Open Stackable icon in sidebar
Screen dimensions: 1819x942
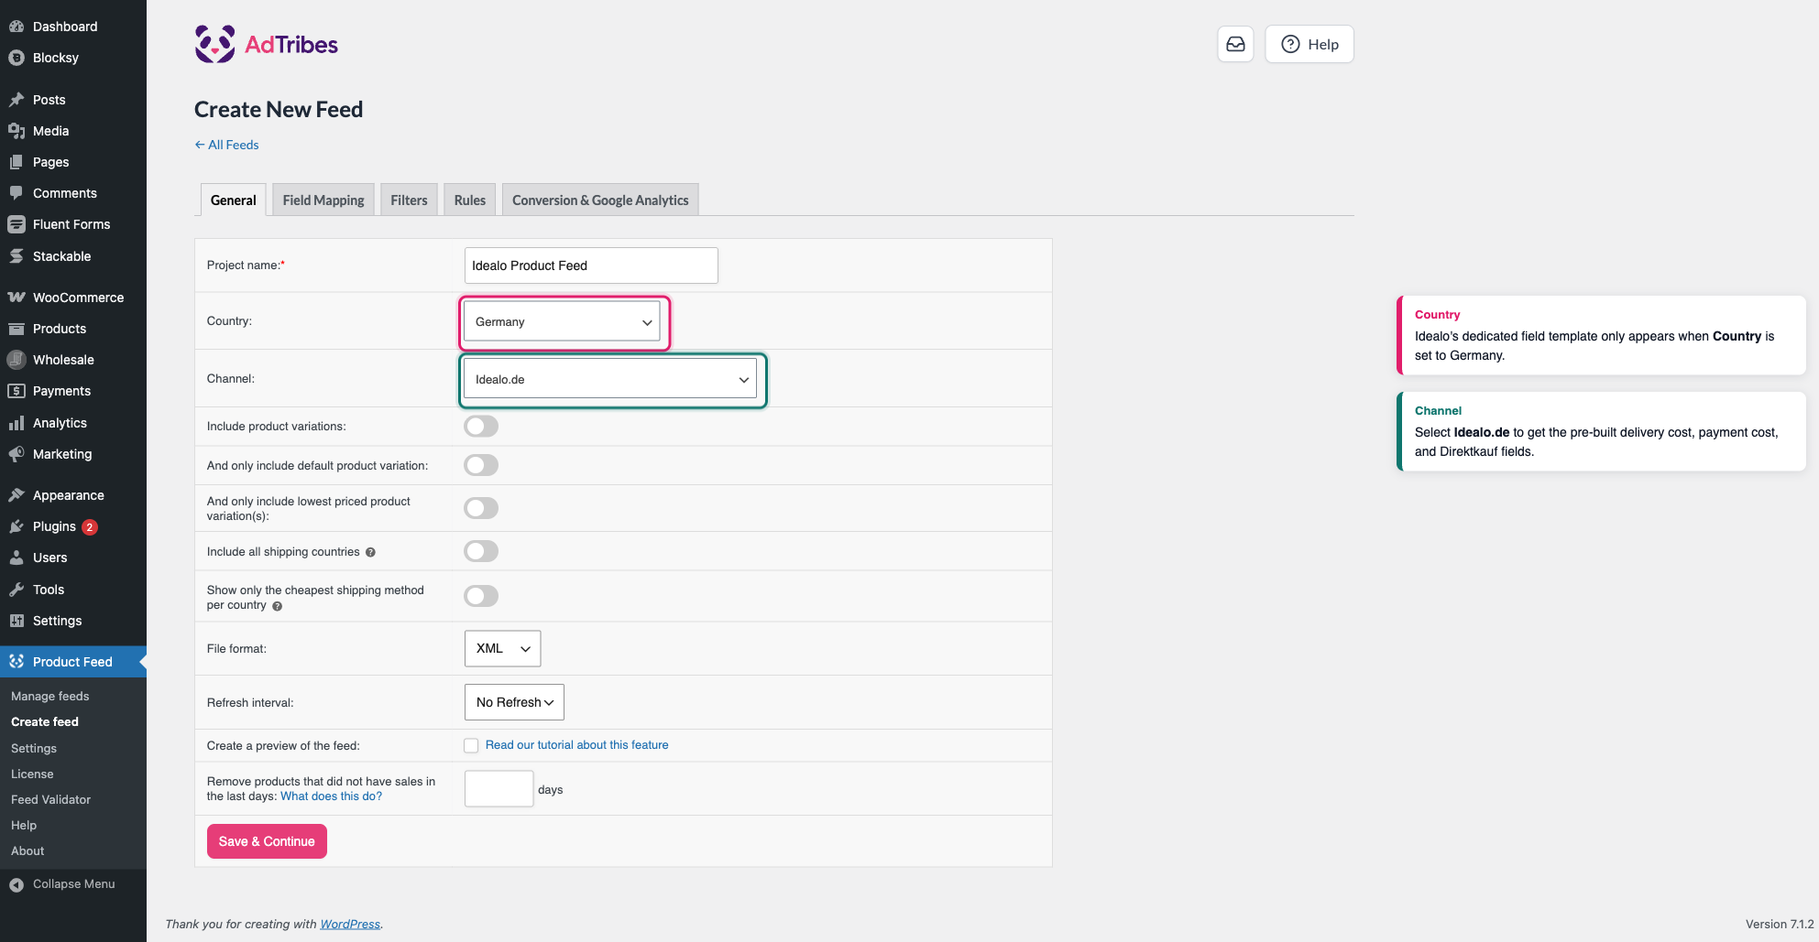[16, 256]
